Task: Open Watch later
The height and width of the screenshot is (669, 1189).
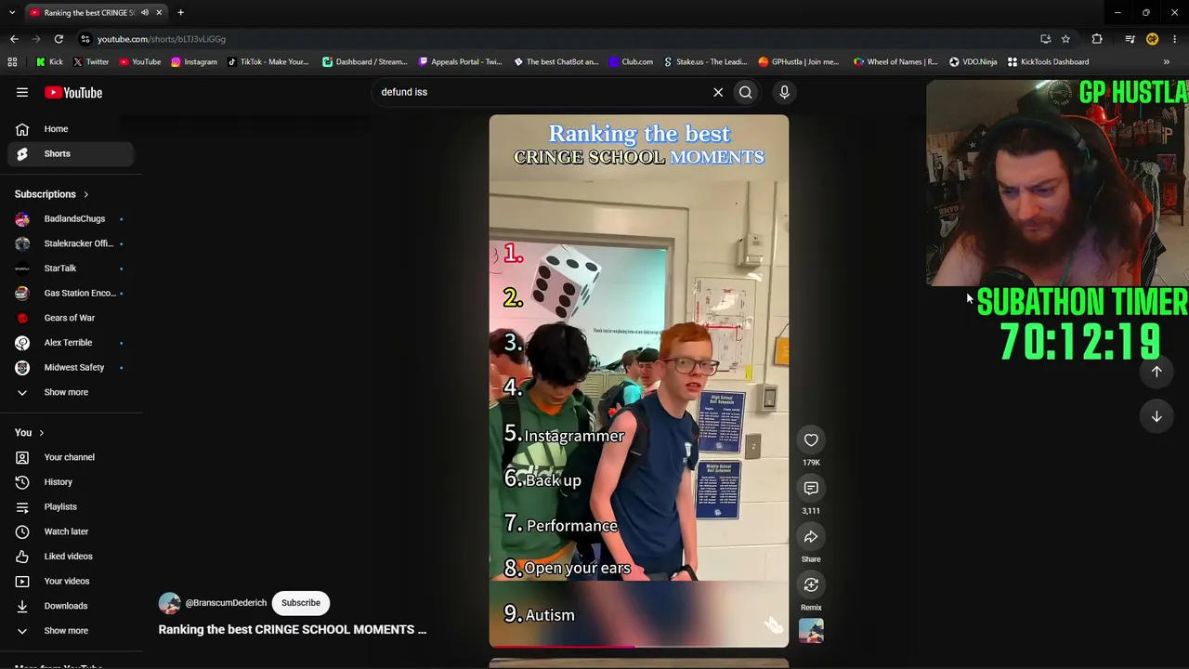Action: (x=71, y=531)
